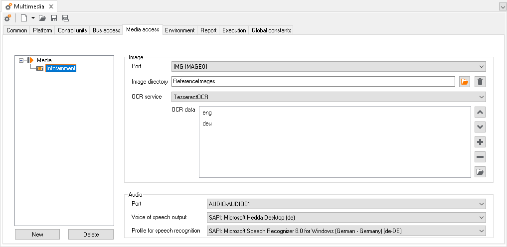Select the Infotainment tree item
507x247 pixels.
(x=61, y=68)
